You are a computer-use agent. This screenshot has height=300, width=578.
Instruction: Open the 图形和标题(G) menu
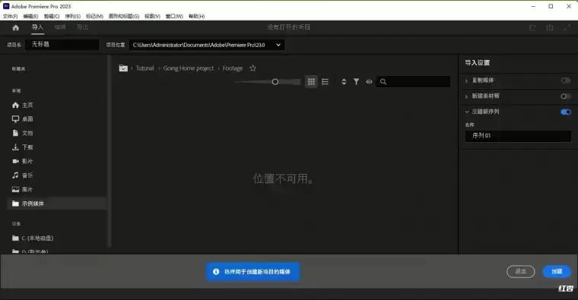(x=124, y=16)
